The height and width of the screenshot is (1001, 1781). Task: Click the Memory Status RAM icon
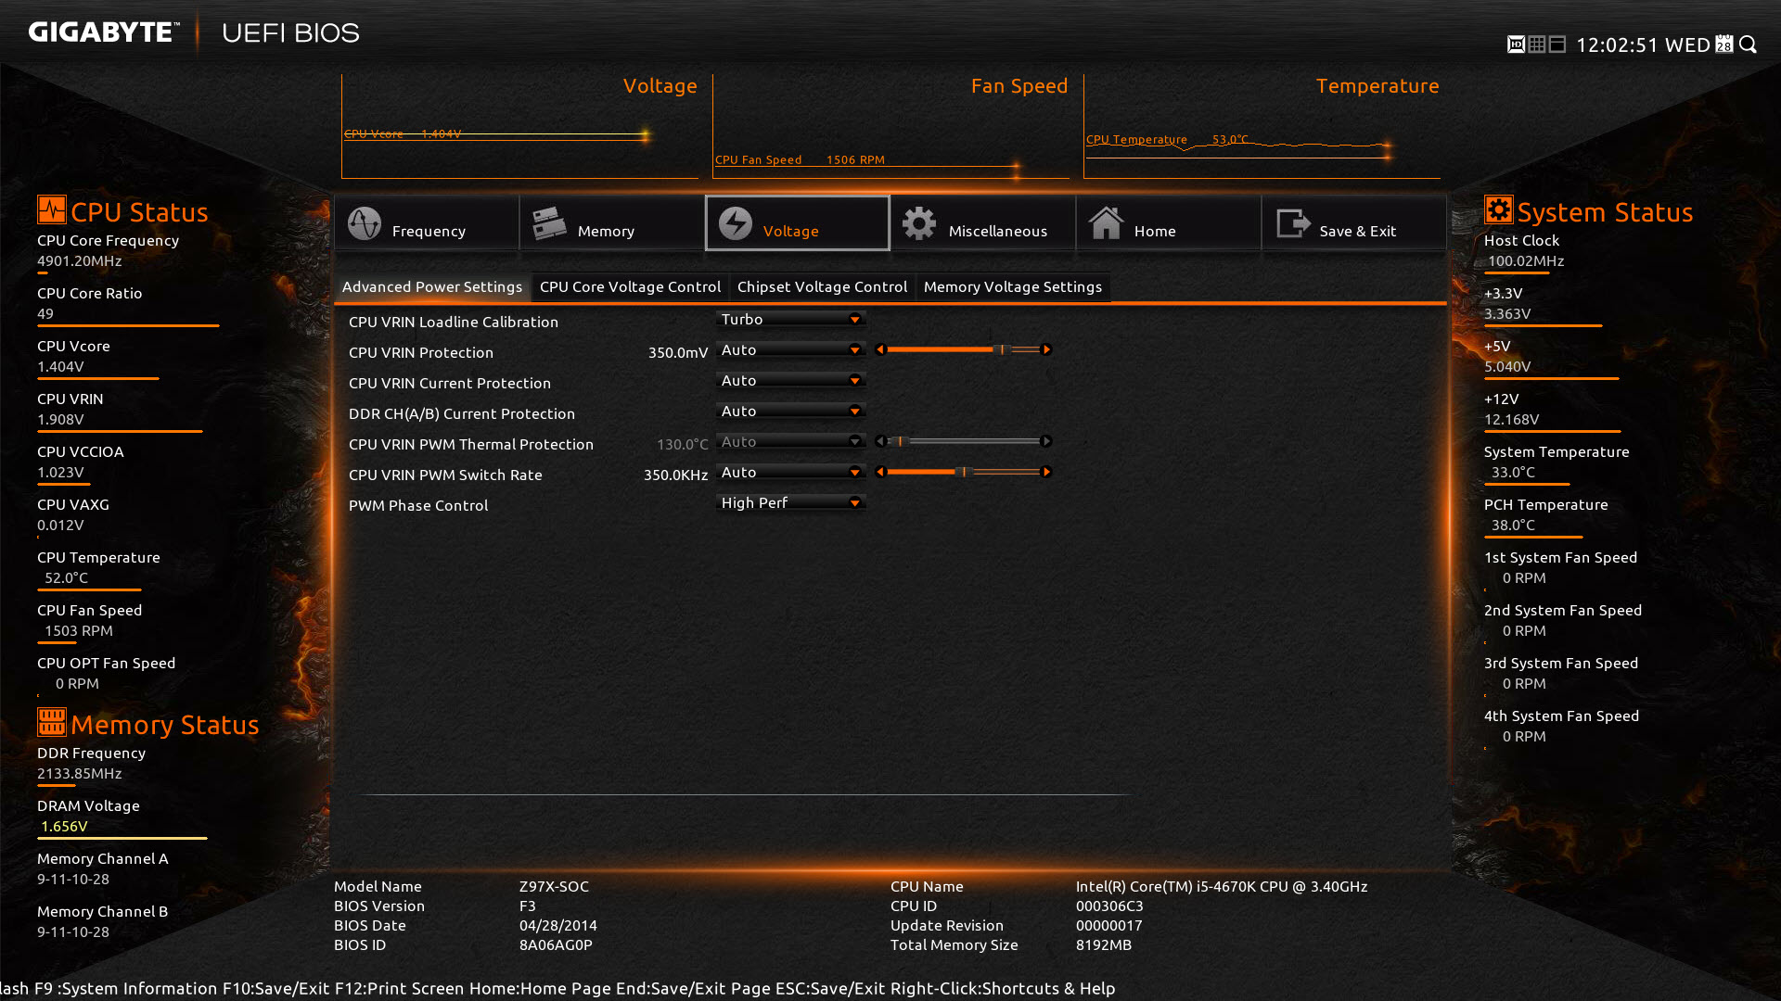(x=52, y=722)
